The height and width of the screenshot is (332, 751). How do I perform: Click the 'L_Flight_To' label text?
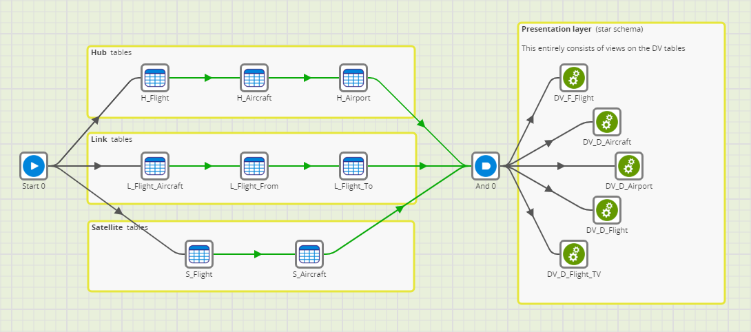353,186
